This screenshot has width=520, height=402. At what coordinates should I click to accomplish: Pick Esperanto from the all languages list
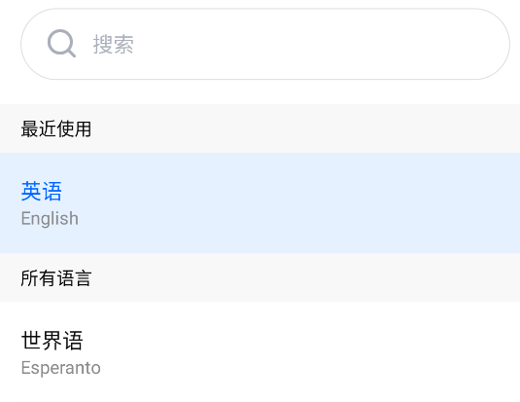pyautogui.click(x=260, y=352)
